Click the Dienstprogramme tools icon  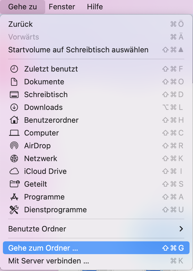click(14, 210)
